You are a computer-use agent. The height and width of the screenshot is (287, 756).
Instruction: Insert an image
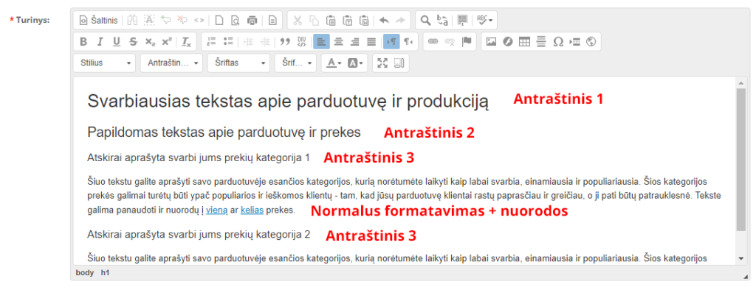click(491, 42)
